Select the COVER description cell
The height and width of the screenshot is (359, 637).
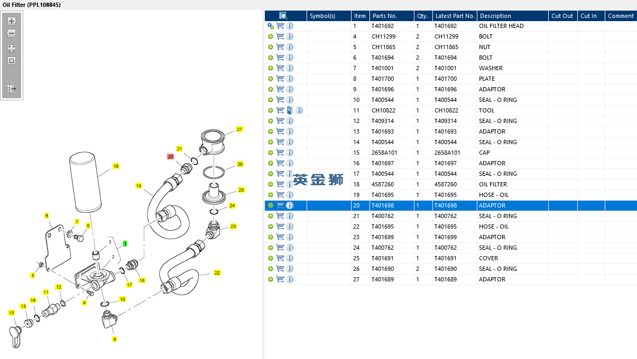[x=512, y=258]
